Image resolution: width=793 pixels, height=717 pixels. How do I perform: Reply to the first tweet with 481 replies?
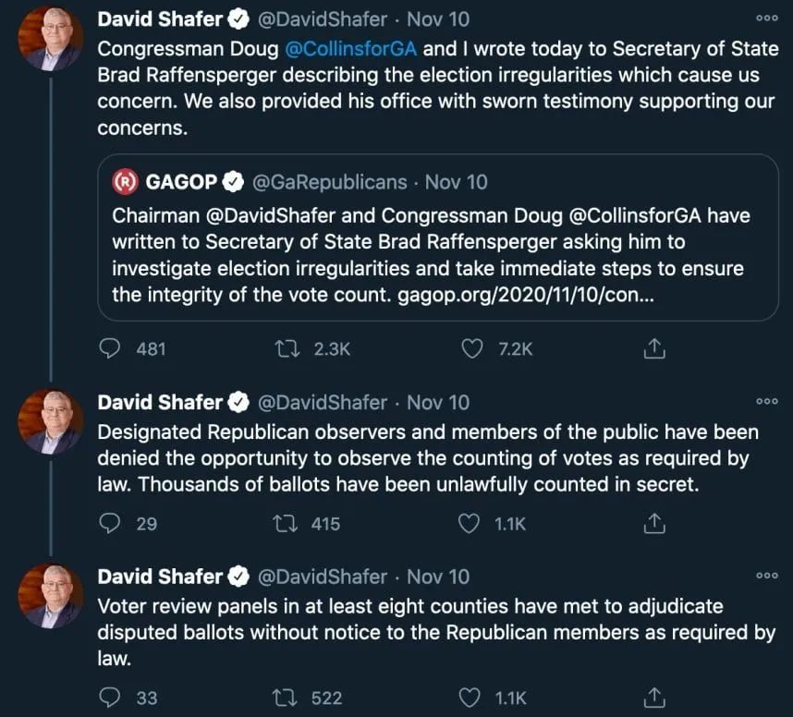pos(110,348)
